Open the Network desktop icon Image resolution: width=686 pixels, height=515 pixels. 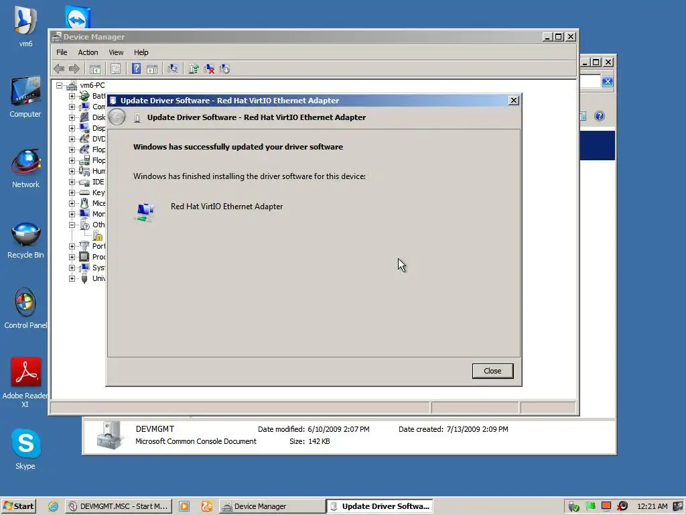(25, 168)
